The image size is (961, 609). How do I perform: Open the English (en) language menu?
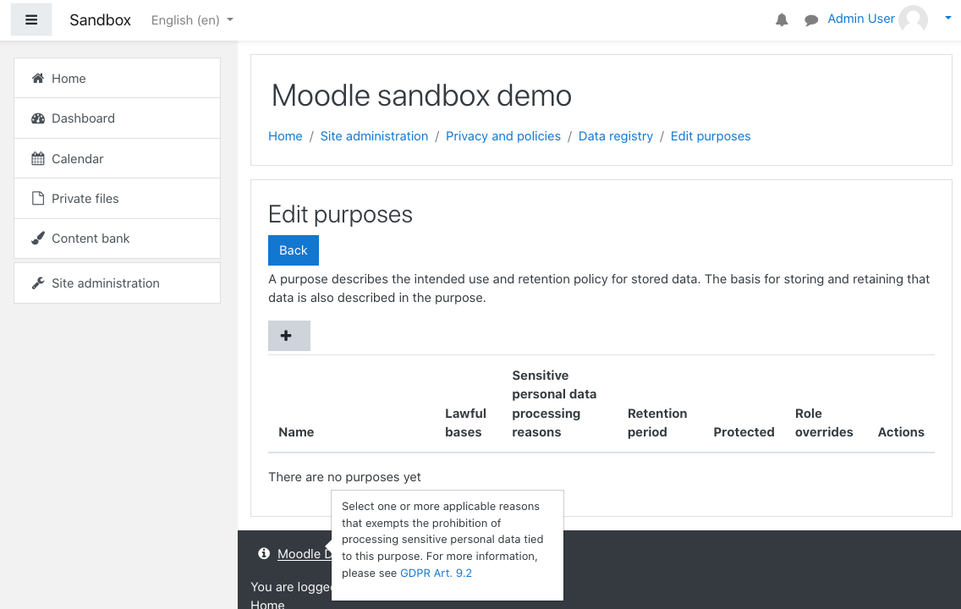pyautogui.click(x=192, y=20)
